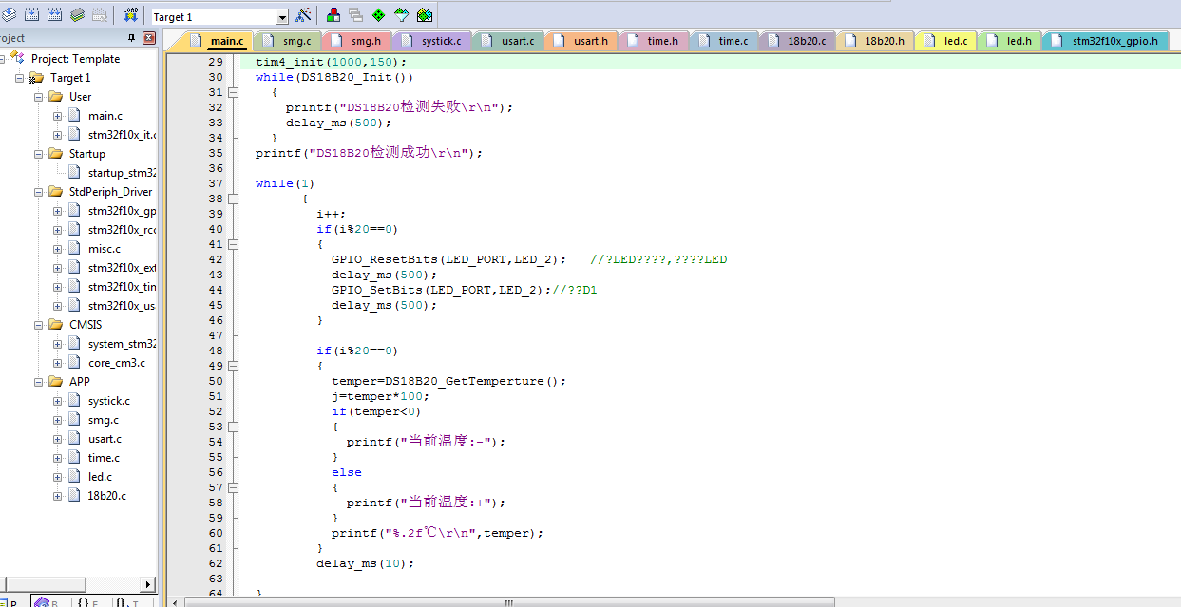Select core_cm3.c in the CMSIS group

116,363
